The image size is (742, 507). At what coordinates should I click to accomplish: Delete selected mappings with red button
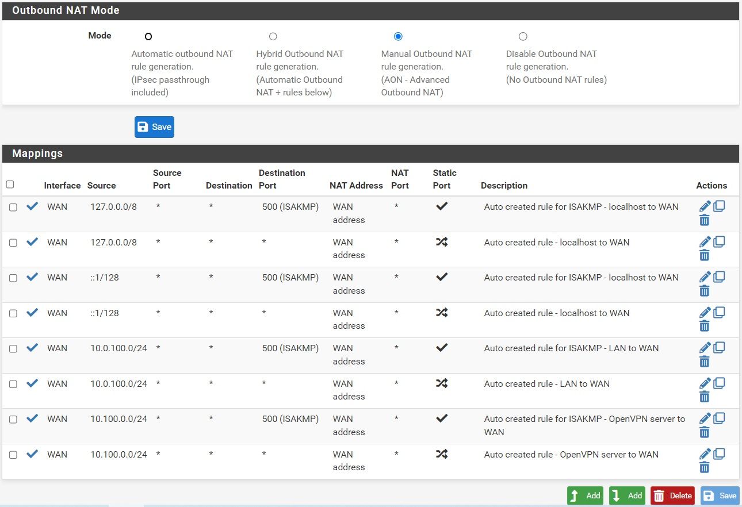pos(672,496)
